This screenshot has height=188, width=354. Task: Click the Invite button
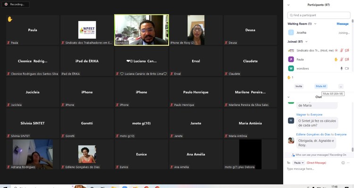click(x=299, y=86)
